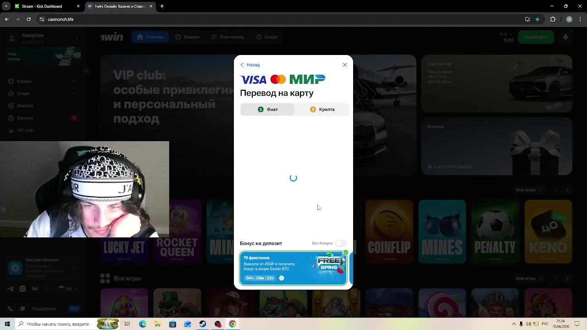Open the Амирхан profile entry
The image size is (587, 330).
42,38
